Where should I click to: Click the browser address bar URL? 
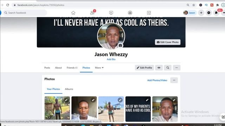(x=41, y=5)
